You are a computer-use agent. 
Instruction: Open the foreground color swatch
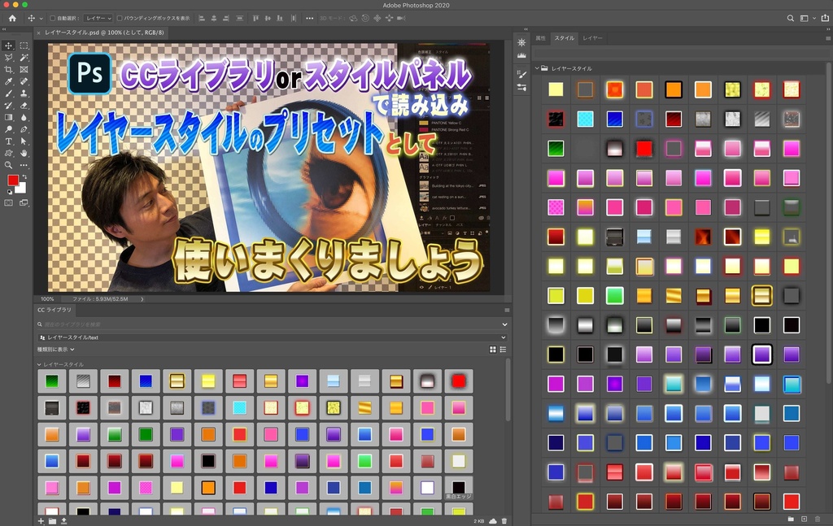[13, 180]
